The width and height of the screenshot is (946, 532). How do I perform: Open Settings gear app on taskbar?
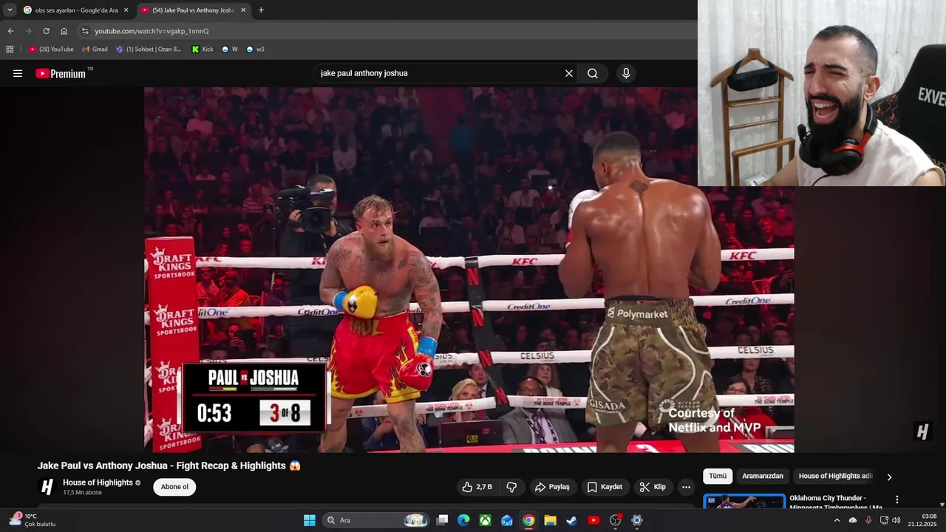click(x=637, y=520)
